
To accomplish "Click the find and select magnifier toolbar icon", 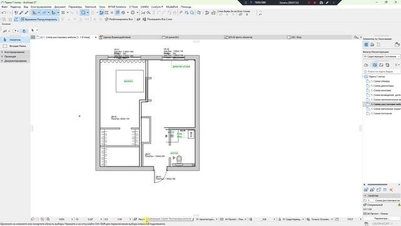I will coord(148,13).
